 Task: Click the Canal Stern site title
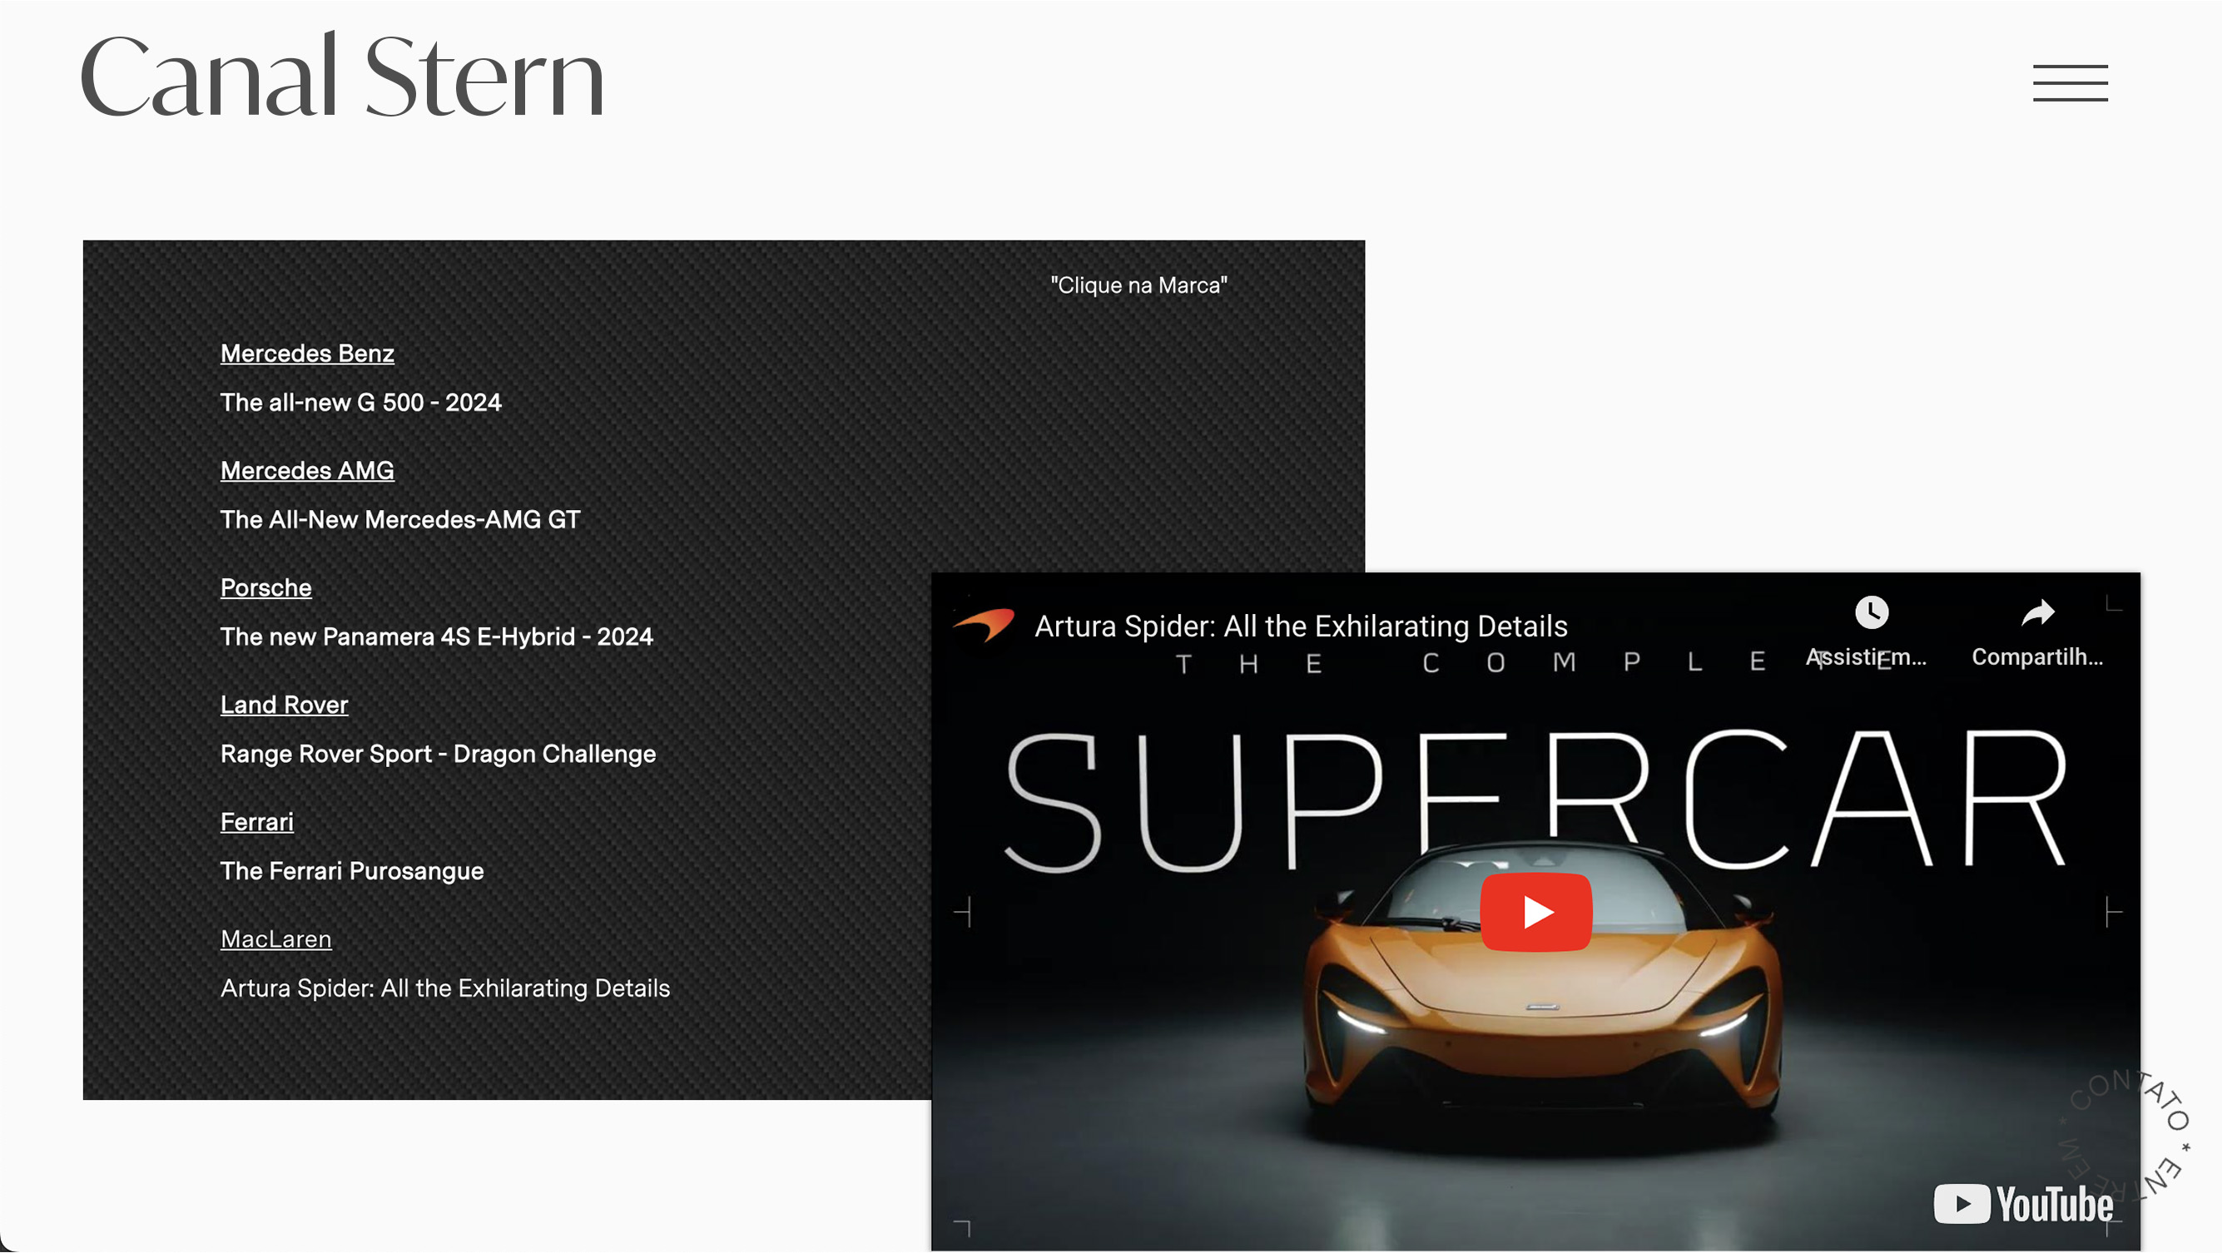pos(341,76)
